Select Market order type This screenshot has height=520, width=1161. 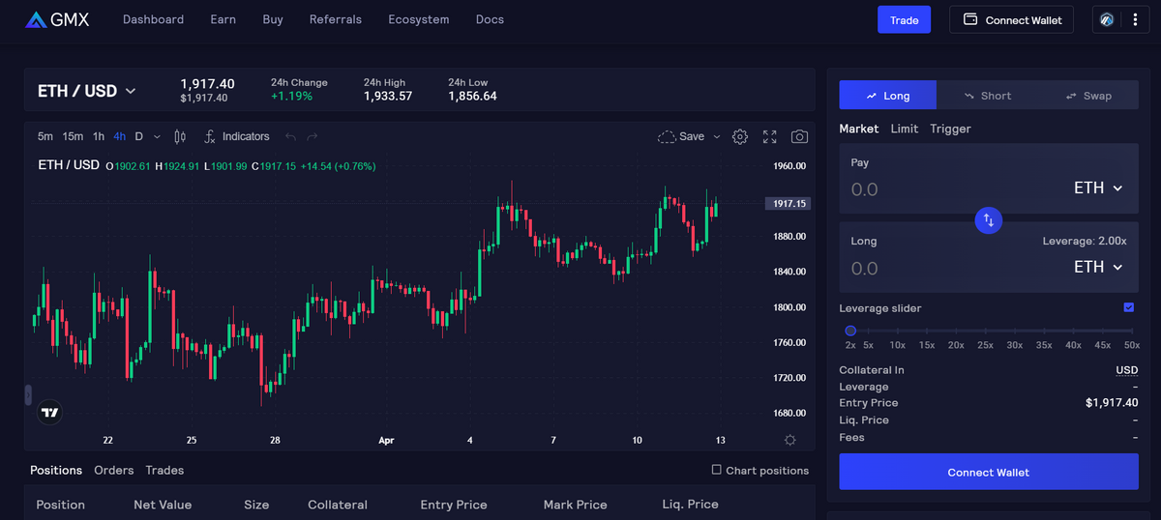click(859, 129)
